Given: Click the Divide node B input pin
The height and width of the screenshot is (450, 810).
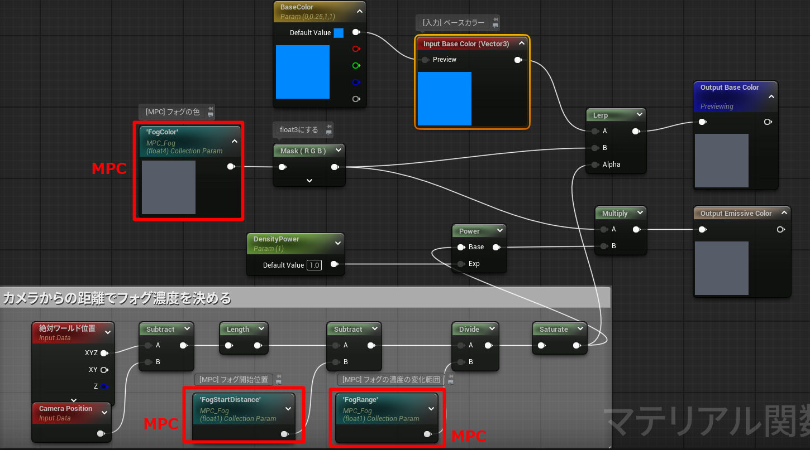Looking at the screenshot, I should tap(461, 362).
